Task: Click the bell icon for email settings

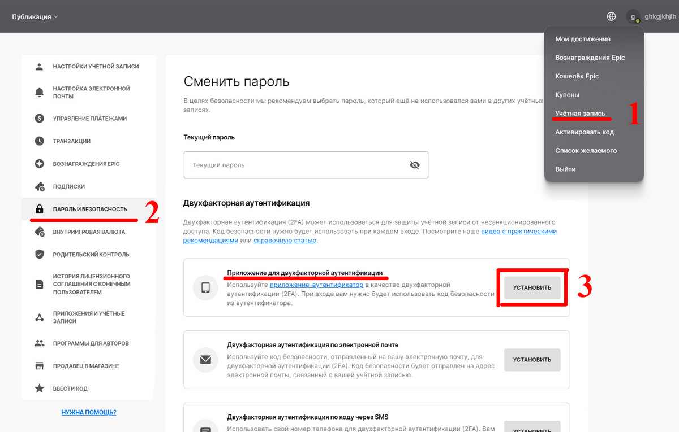Action: point(39,92)
